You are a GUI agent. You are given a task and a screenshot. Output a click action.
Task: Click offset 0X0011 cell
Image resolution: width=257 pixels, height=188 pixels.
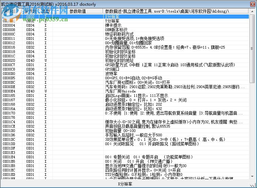click(x=9, y=38)
